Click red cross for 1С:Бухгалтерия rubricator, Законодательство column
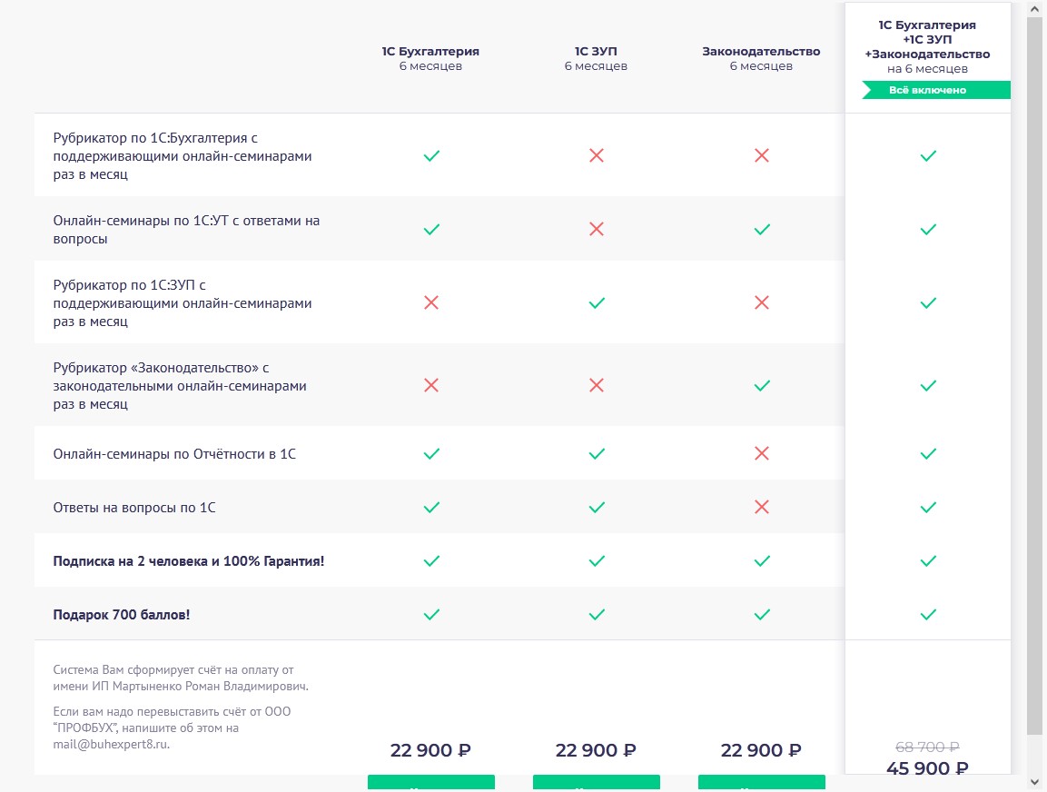1047x792 pixels. coord(762,156)
